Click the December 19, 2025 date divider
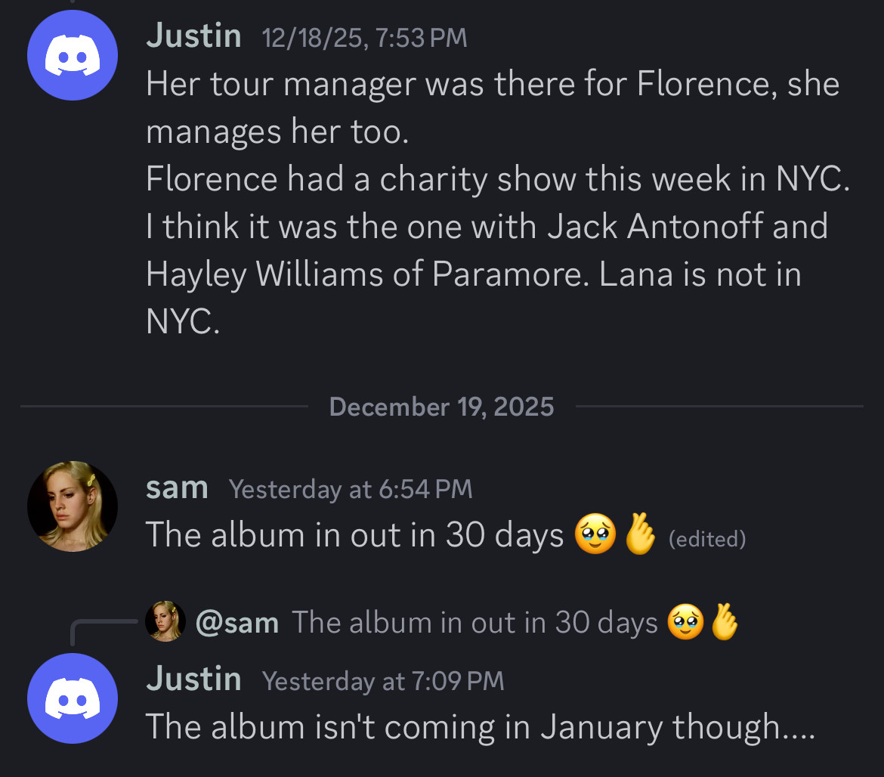884x777 pixels. 441,407
